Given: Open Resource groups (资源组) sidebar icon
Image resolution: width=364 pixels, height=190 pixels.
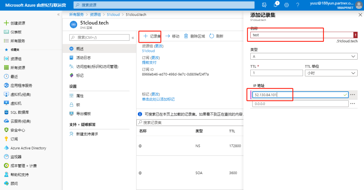Looking at the screenshot, I should [x=6, y=59].
